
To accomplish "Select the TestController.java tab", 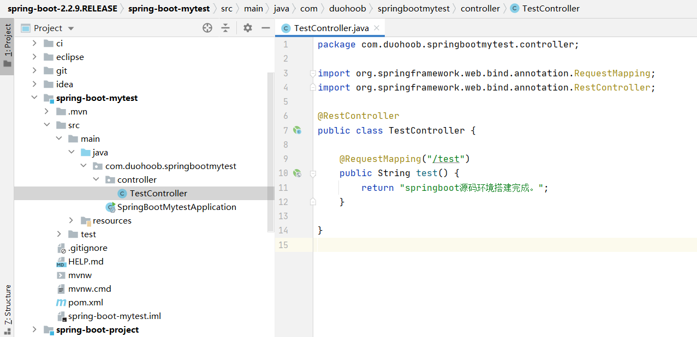I will [x=330, y=28].
